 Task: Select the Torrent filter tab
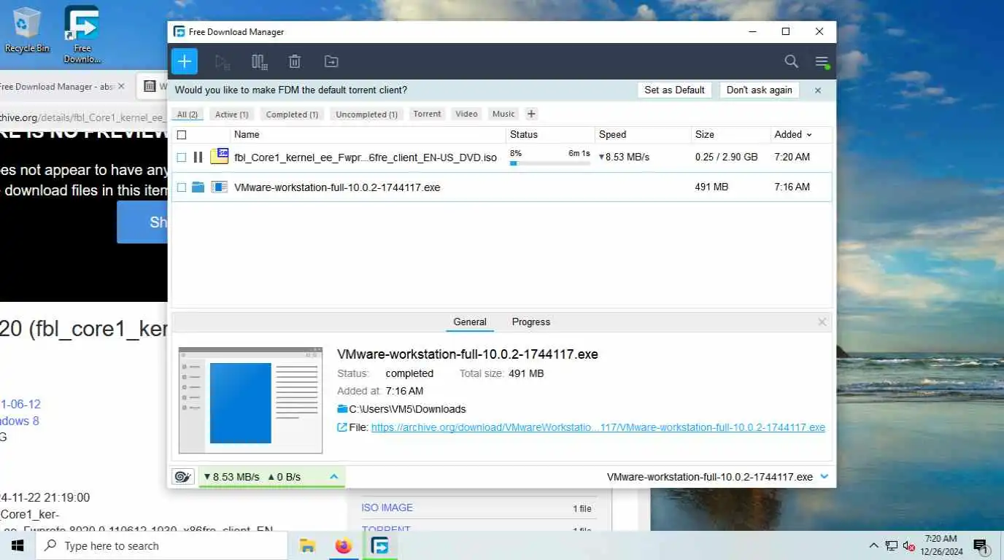click(427, 114)
